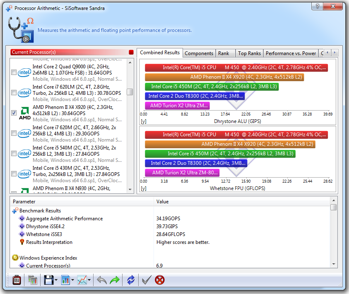Click the Current Processor(s) header bar

(x=72, y=52)
